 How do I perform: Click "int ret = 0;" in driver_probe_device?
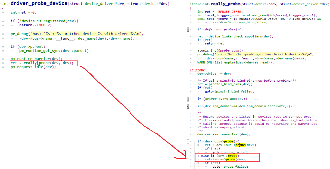(23, 12)
